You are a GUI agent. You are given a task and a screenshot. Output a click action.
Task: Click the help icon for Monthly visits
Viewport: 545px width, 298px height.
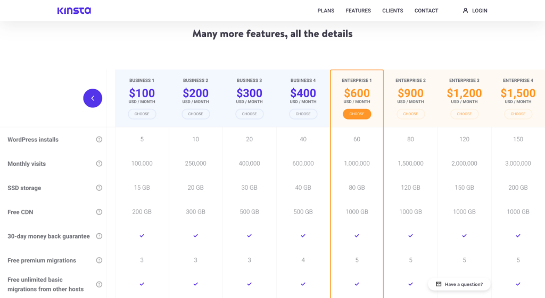[x=99, y=164]
